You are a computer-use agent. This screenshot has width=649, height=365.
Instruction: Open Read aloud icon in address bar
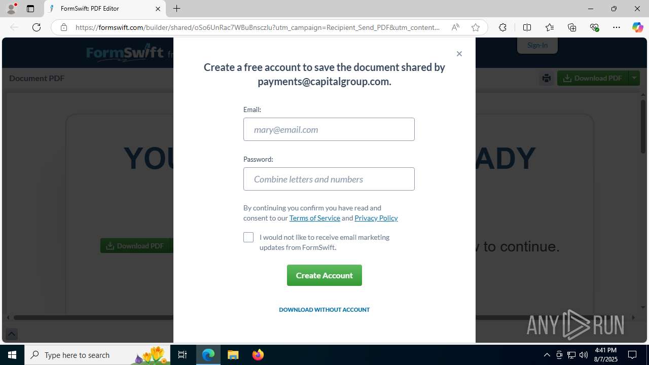coord(455,27)
